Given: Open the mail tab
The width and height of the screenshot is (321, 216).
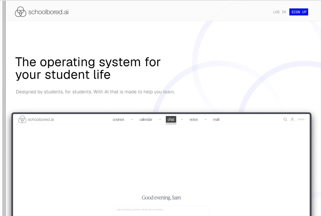Looking at the screenshot, I should tap(216, 119).
